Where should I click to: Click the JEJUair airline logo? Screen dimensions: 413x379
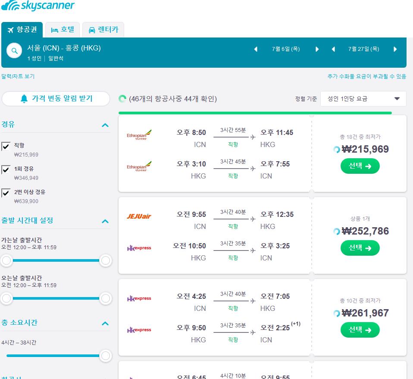pyautogui.click(x=139, y=216)
